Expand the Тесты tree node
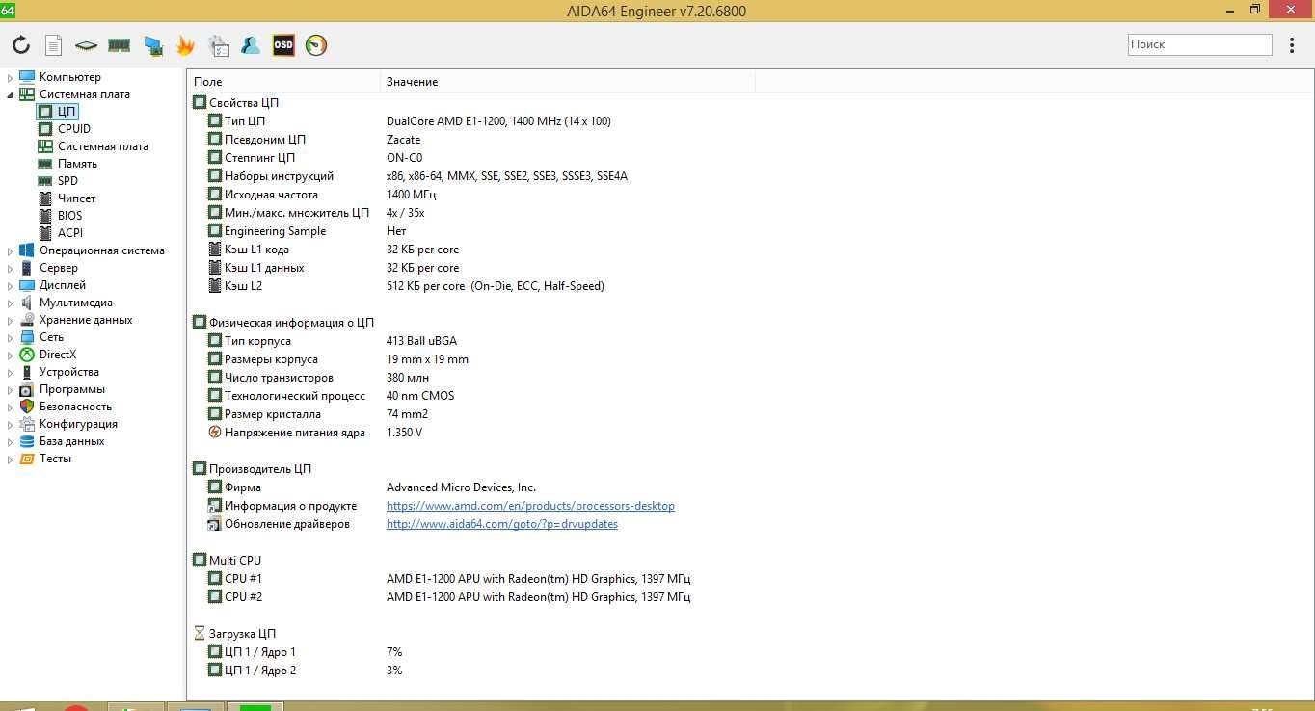 tap(10, 459)
